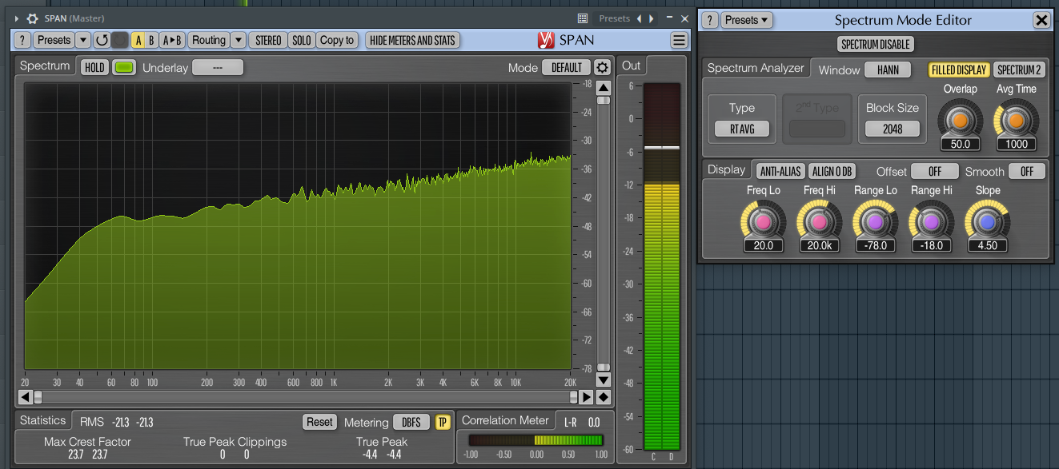Image resolution: width=1059 pixels, height=469 pixels.
Task: Open the Mode DEFAULT dropdown
Action: coord(566,68)
